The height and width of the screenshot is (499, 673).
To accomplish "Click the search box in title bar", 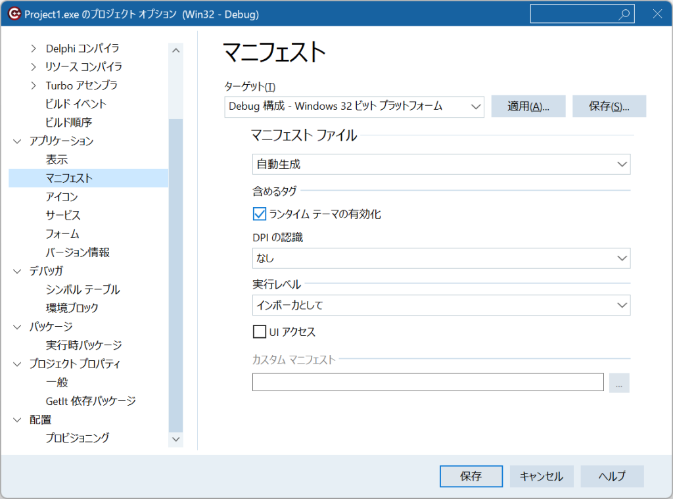I will [582, 14].
